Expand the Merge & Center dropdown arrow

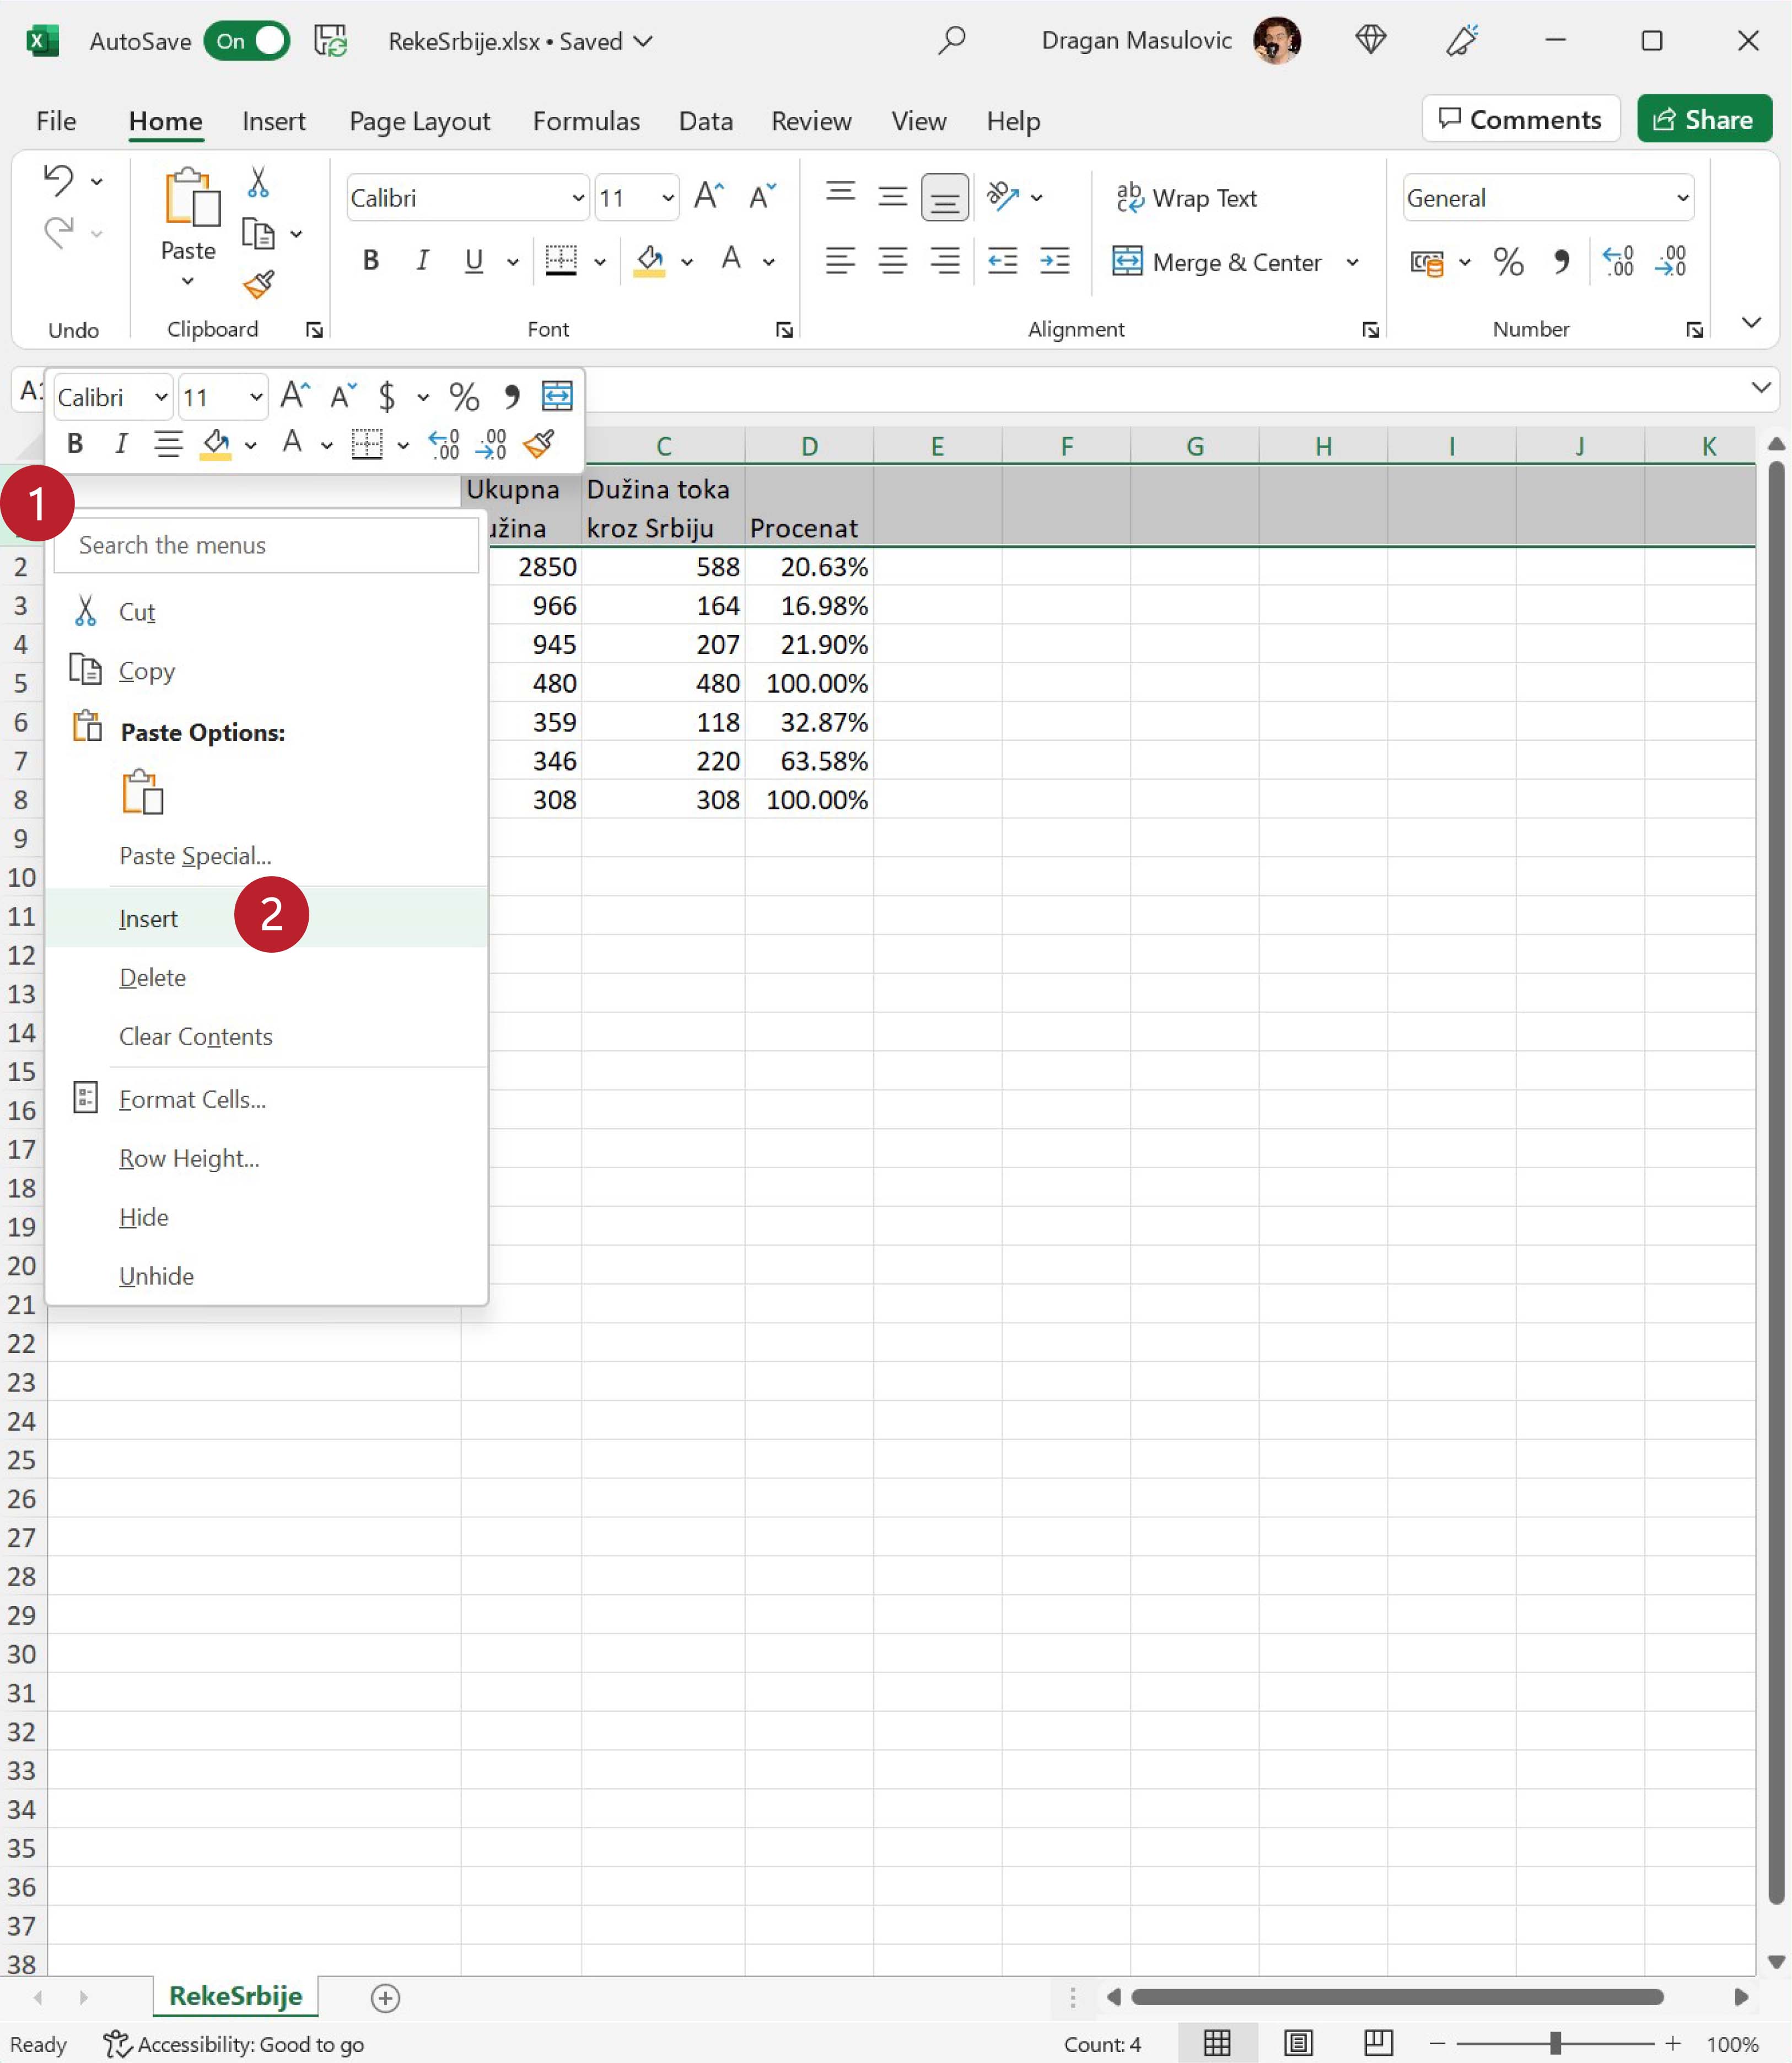1352,262
